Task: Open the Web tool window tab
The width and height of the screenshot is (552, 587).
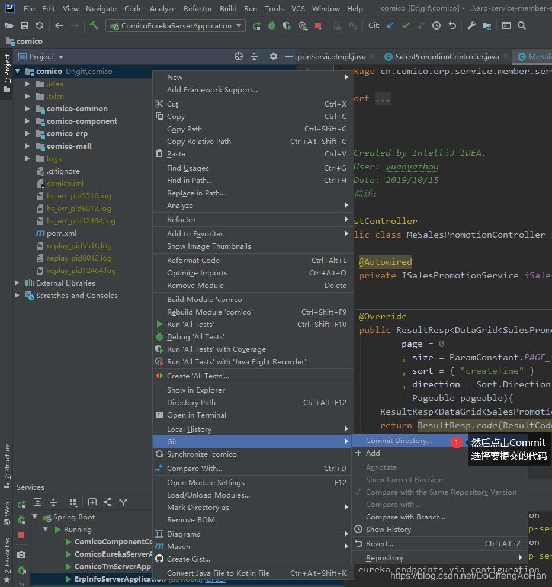Action: (x=7, y=514)
